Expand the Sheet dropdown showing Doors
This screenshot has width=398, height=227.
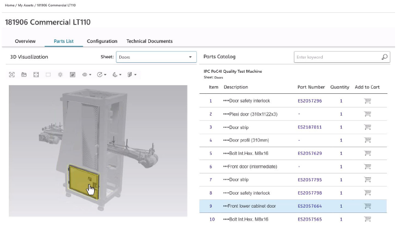[x=156, y=57]
